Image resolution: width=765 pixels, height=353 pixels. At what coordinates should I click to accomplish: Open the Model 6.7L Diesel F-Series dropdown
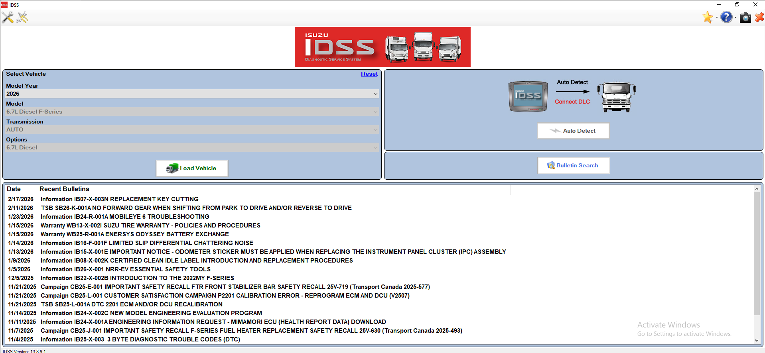click(x=192, y=112)
